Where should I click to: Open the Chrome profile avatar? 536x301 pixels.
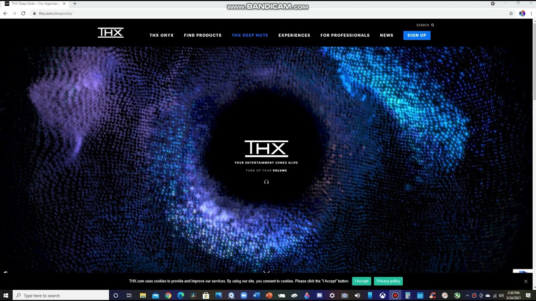click(x=522, y=13)
